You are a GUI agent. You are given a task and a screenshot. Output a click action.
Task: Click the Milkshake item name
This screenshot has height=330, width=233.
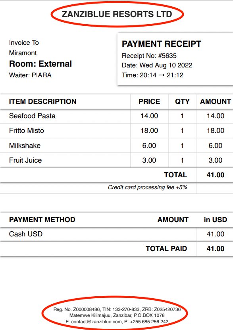25,146
